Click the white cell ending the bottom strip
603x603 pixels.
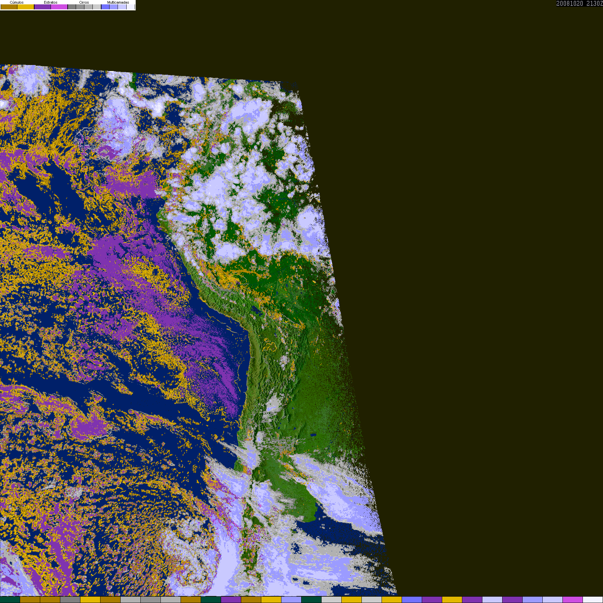pyautogui.click(x=593, y=600)
